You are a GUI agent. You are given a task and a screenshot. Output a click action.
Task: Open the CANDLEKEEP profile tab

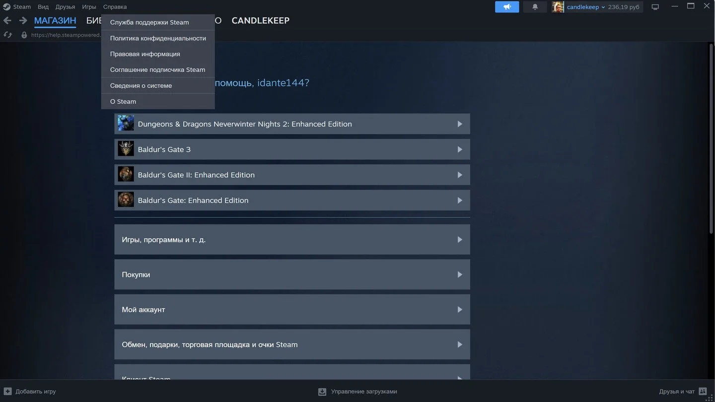(261, 21)
